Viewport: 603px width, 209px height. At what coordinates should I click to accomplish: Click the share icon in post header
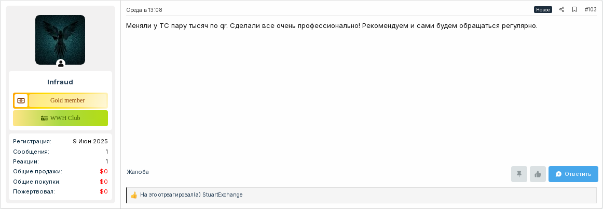tap(561, 10)
